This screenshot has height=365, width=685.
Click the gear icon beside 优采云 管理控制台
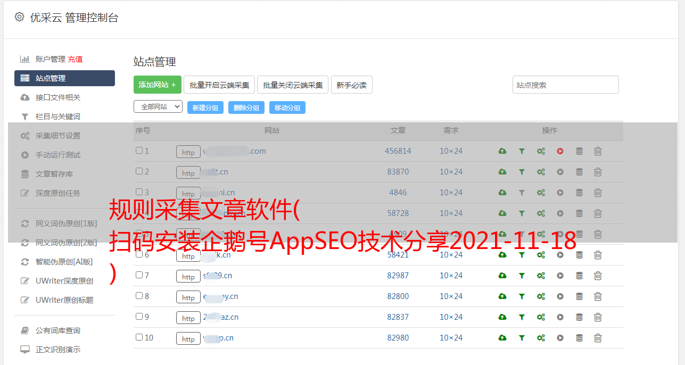pyautogui.click(x=20, y=17)
